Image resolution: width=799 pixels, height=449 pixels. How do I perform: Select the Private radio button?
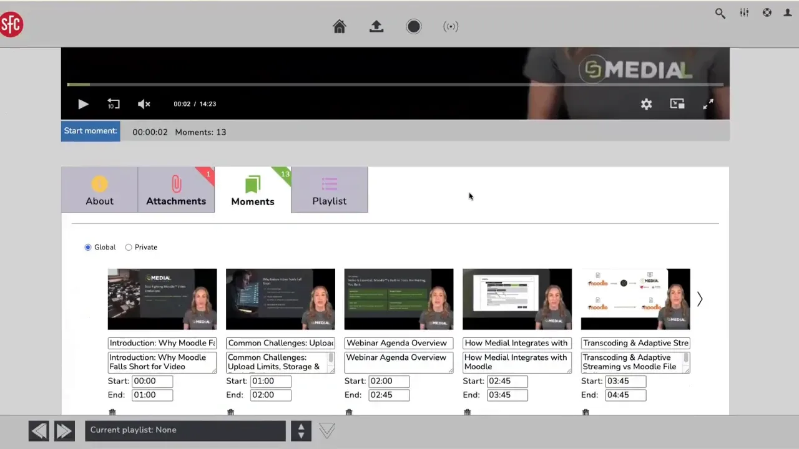pyautogui.click(x=129, y=248)
